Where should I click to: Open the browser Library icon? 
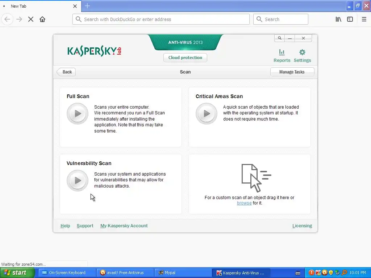click(338, 20)
